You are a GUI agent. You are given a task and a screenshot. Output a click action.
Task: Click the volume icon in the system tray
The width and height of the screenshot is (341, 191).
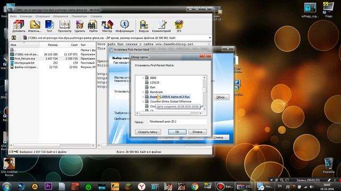(x=311, y=187)
